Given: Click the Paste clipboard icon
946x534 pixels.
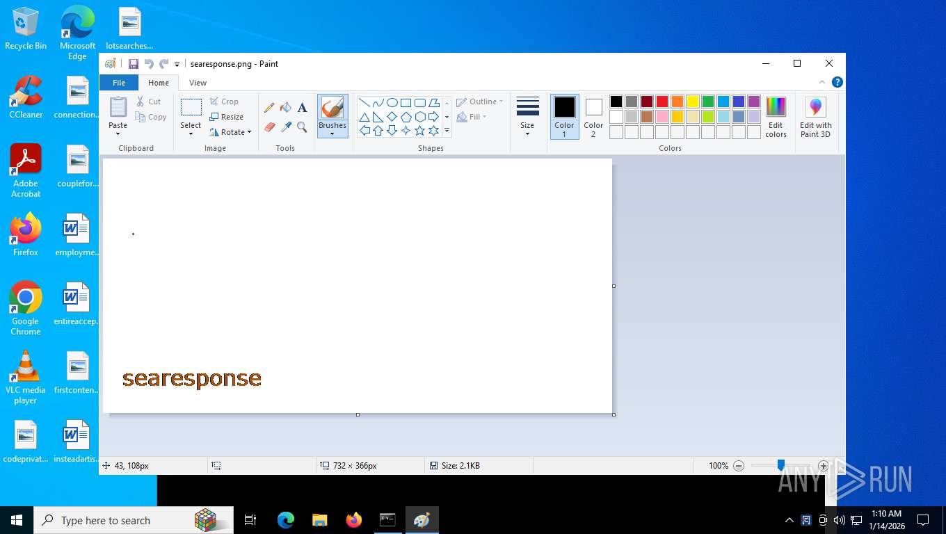Looking at the screenshot, I should 118,108.
